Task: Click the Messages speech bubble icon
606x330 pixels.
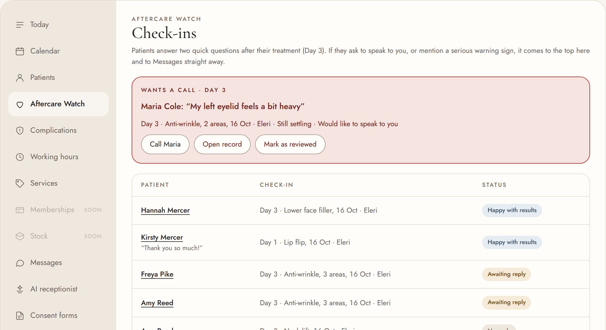Action: [20, 263]
